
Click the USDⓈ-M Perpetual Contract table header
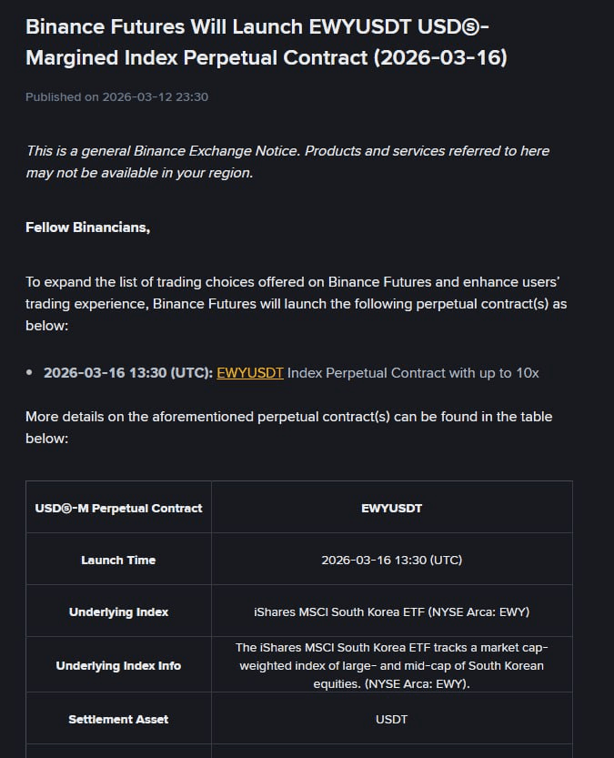118,508
